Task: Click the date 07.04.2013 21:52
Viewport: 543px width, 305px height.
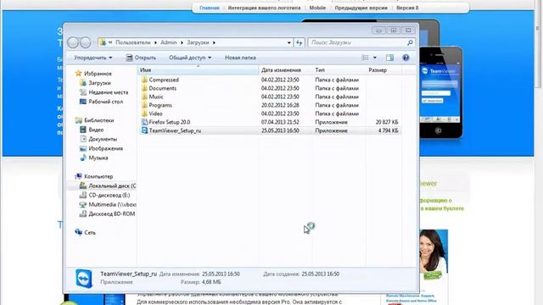Action: [x=280, y=122]
